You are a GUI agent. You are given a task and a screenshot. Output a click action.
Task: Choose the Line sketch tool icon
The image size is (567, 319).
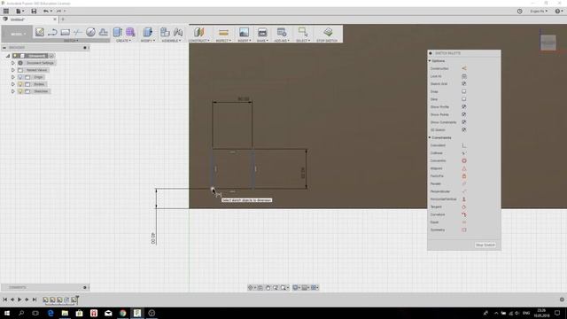(x=52, y=32)
